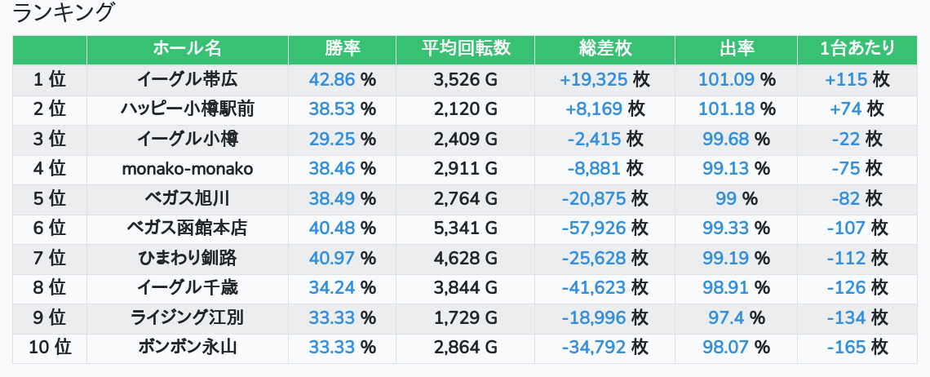Select the 平均回転数 column header
This screenshot has width=930, height=377.
pyautogui.click(x=466, y=49)
